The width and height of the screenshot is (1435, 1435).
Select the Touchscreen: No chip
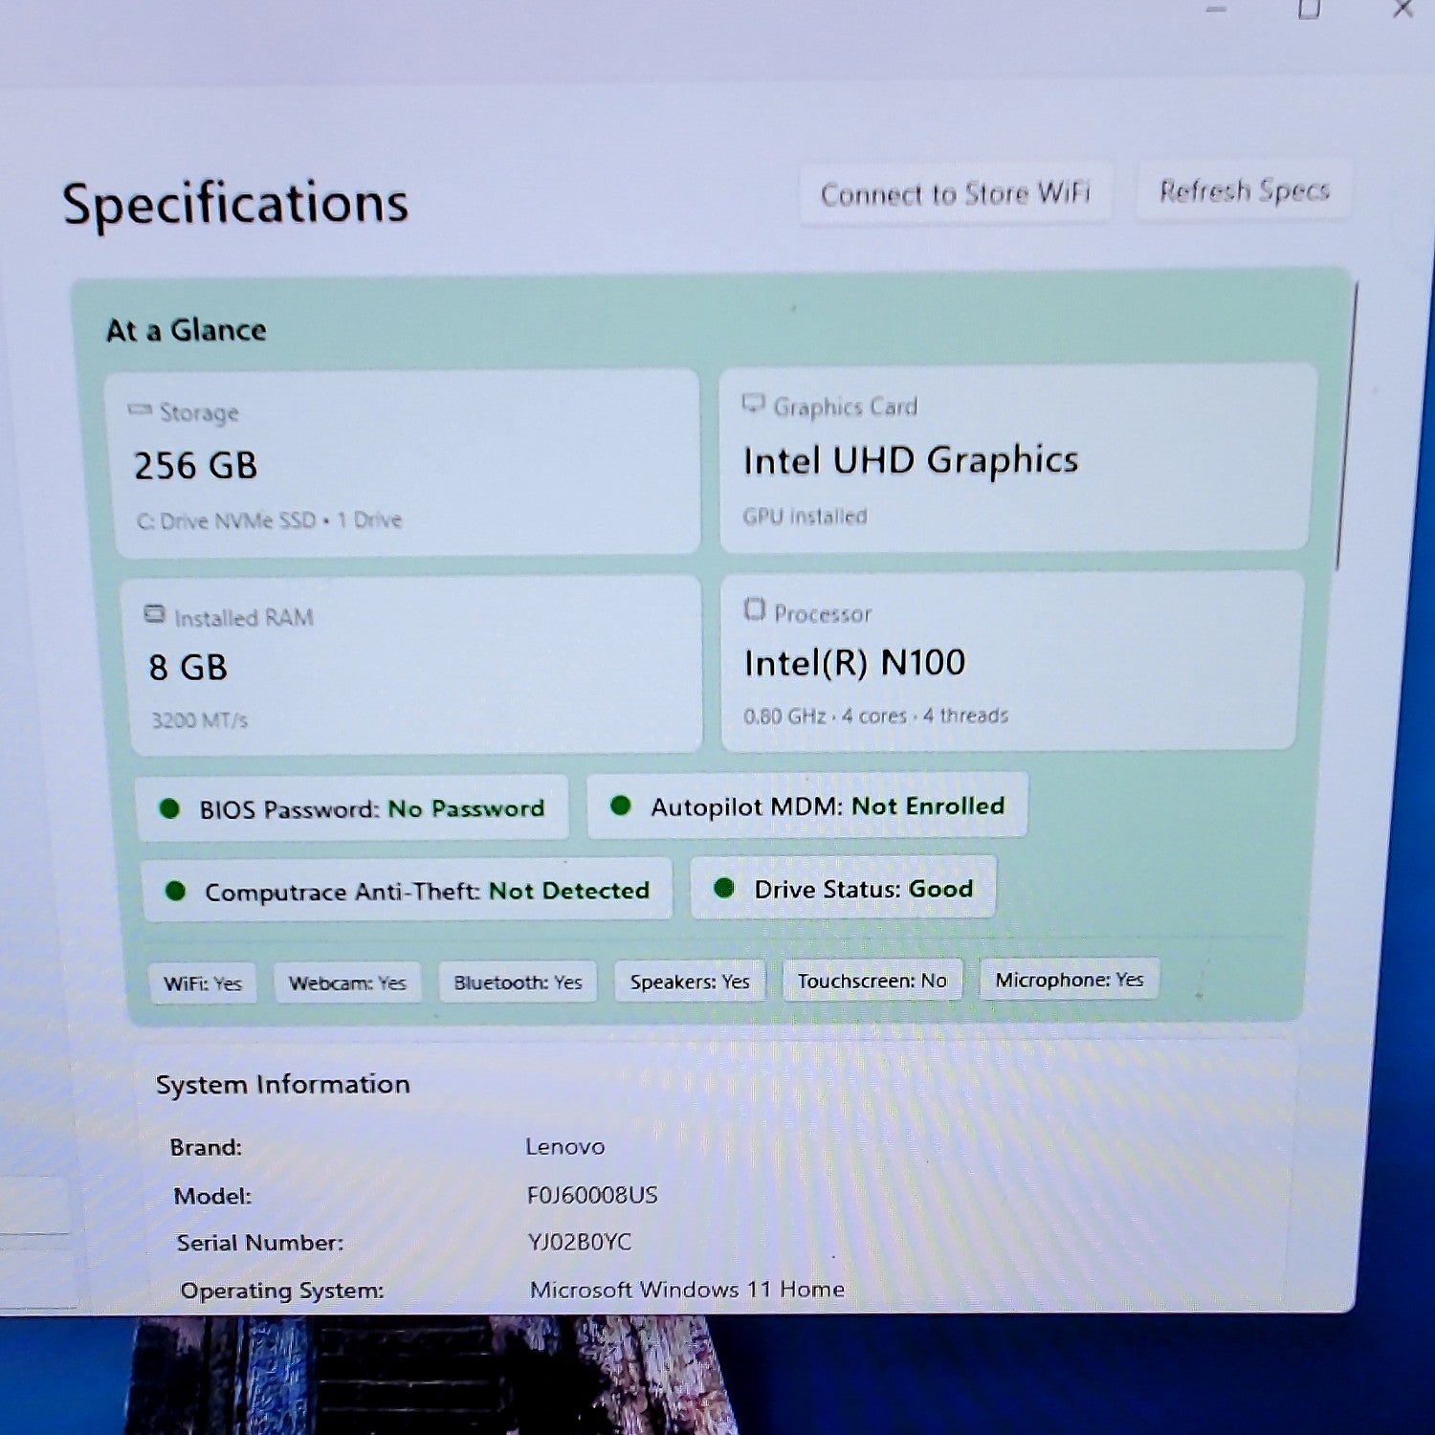[872, 980]
